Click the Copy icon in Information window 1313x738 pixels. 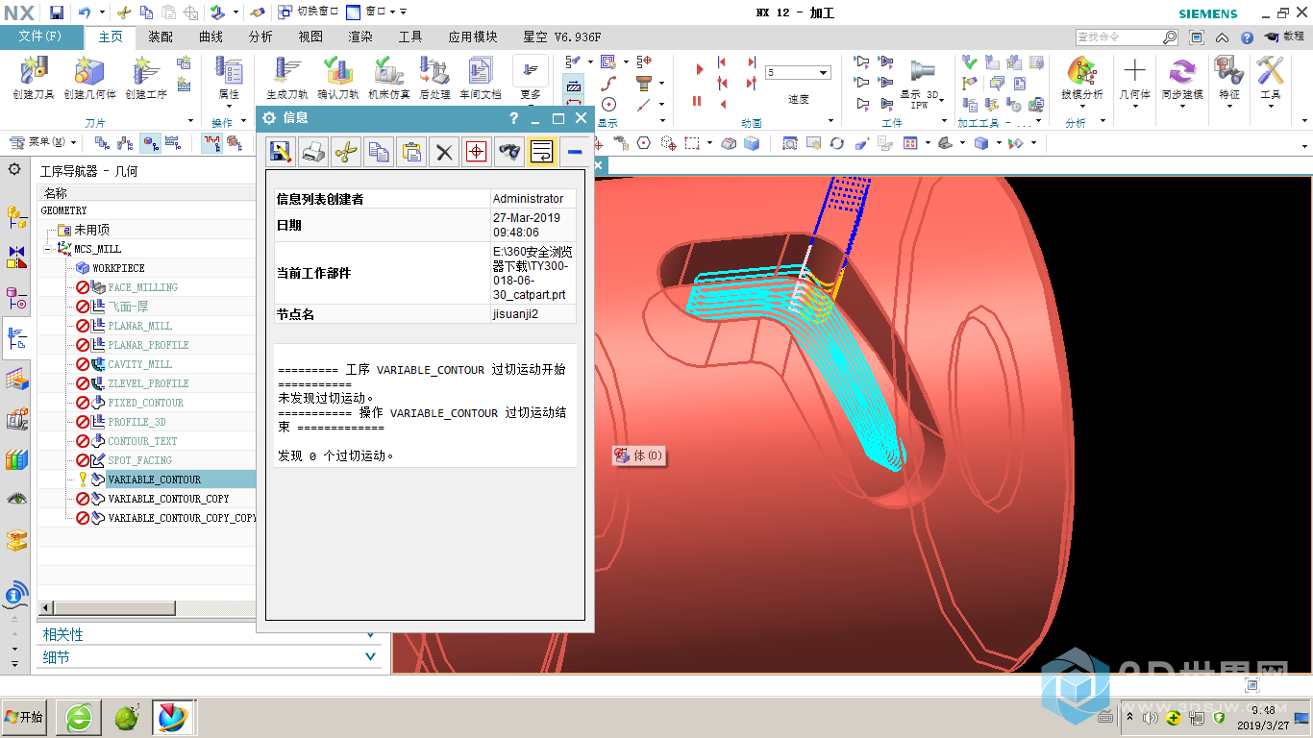pos(379,152)
